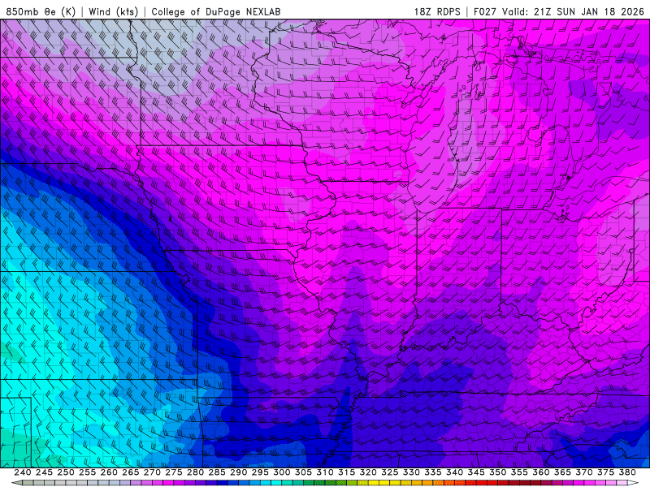Click the 285 value on the color scale
This screenshot has width=650, height=487.
(x=217, y=472)
